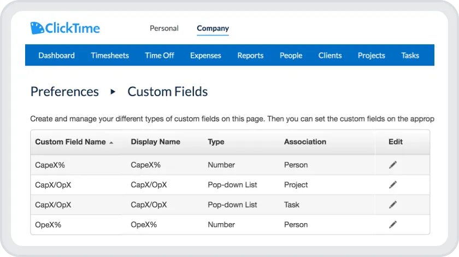Click the Preferences breadcrumb link

coord(64,91)
